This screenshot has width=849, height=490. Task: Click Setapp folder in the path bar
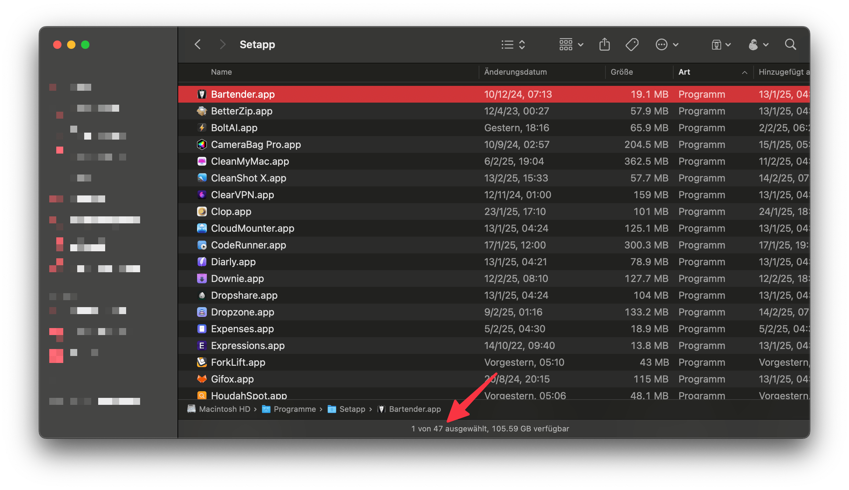pyautogui.click(x=346, y=409)
